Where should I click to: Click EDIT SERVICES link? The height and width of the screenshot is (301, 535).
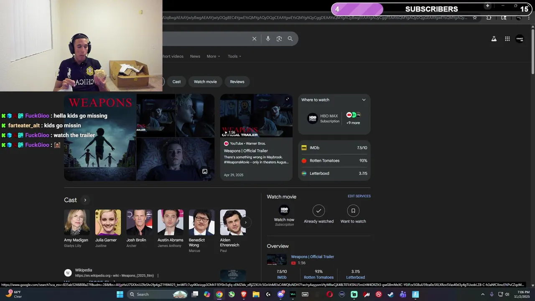click(x=359, y=196)
